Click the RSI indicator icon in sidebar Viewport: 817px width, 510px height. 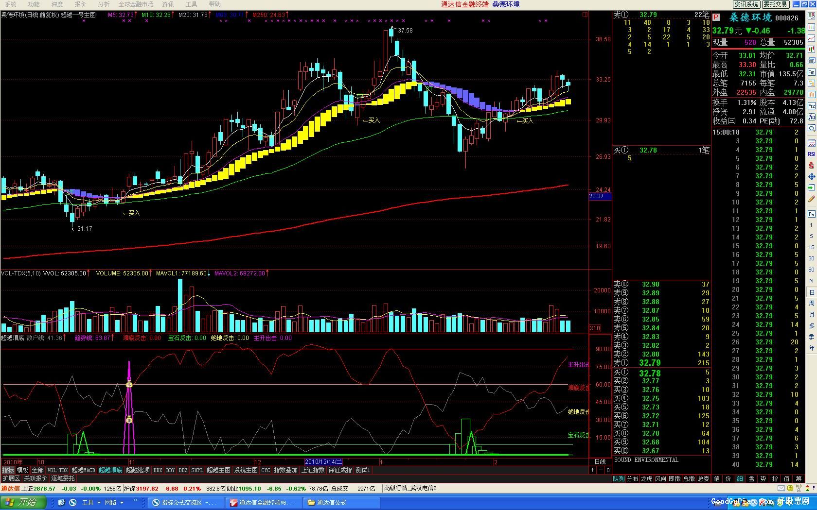(811, 154)
